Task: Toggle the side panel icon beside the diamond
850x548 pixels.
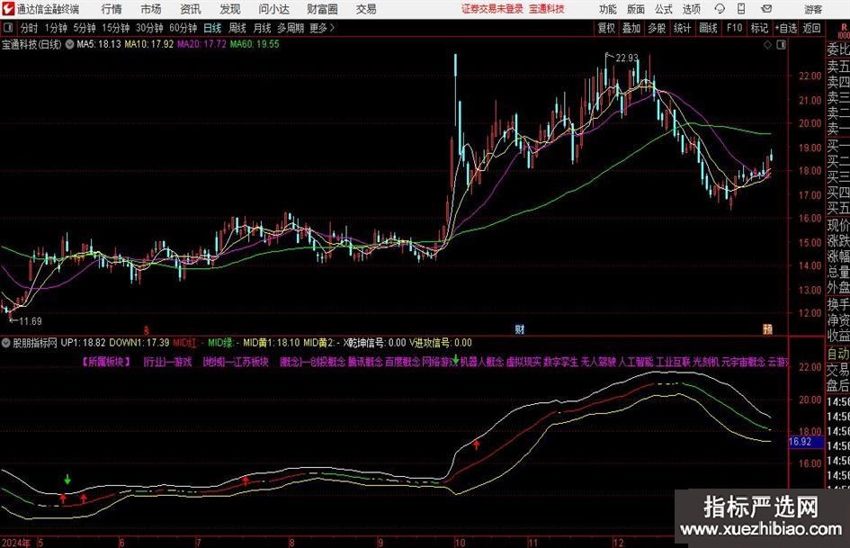Action: (x=781, y=45)
